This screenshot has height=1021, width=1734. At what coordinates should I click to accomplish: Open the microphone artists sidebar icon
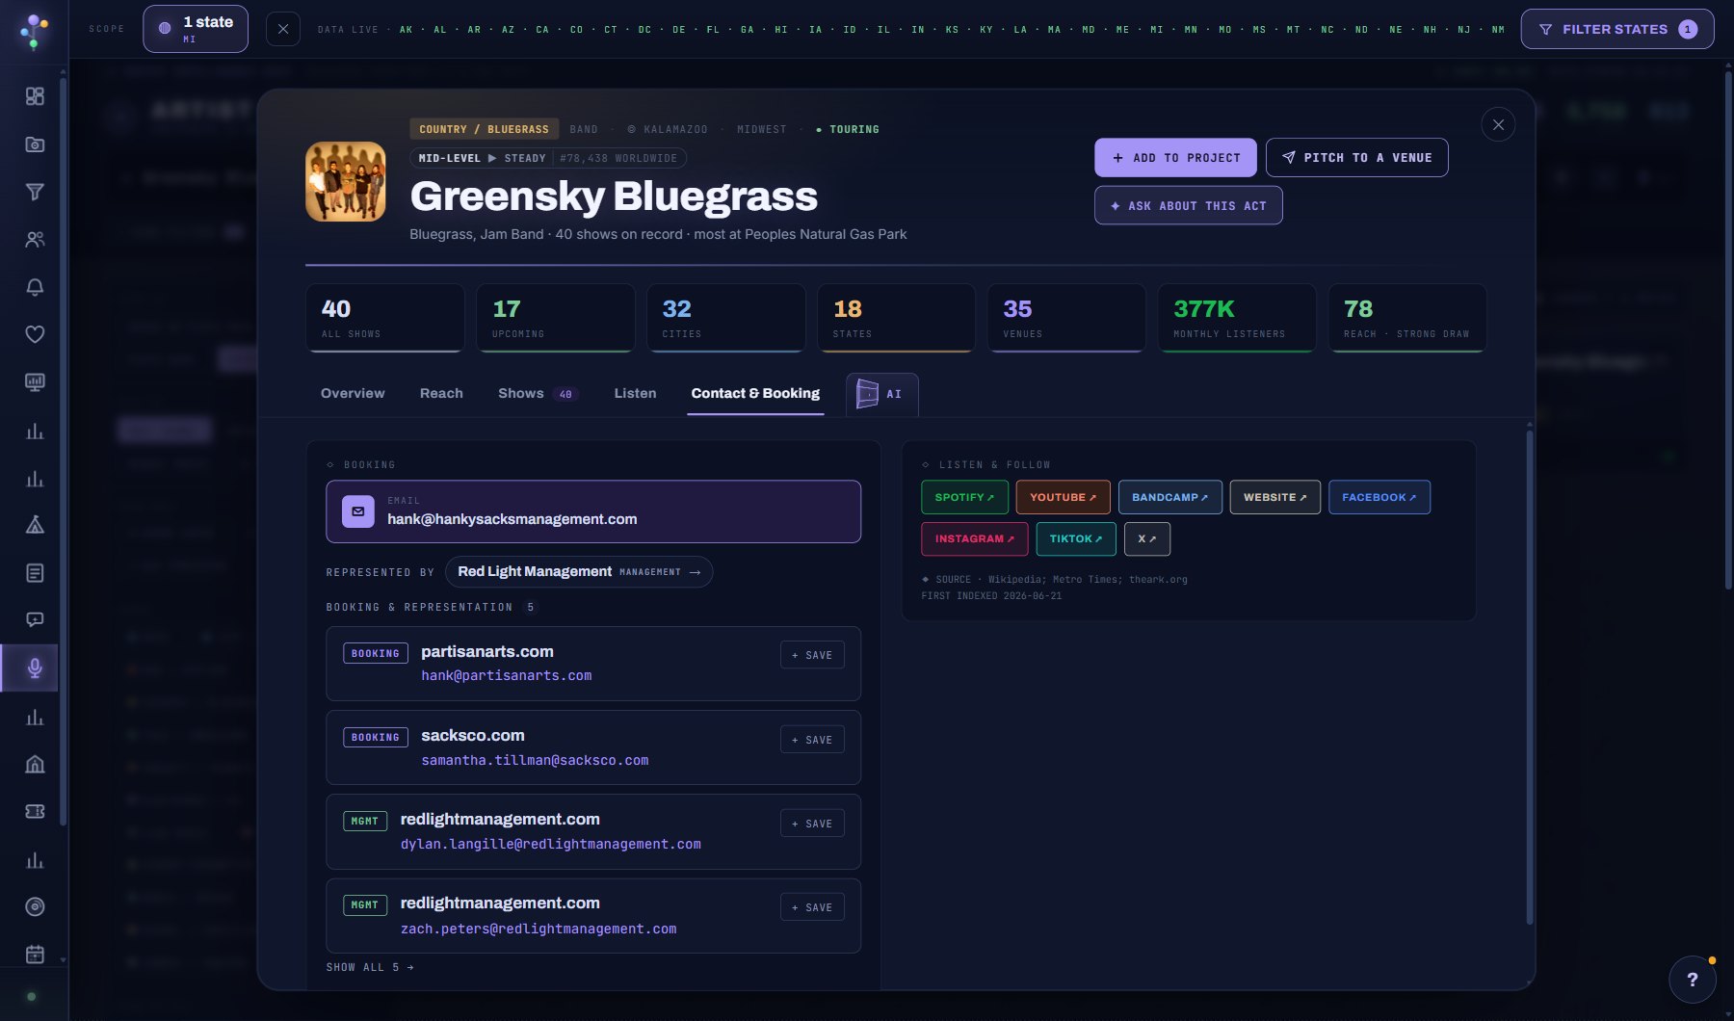point(35,668)
